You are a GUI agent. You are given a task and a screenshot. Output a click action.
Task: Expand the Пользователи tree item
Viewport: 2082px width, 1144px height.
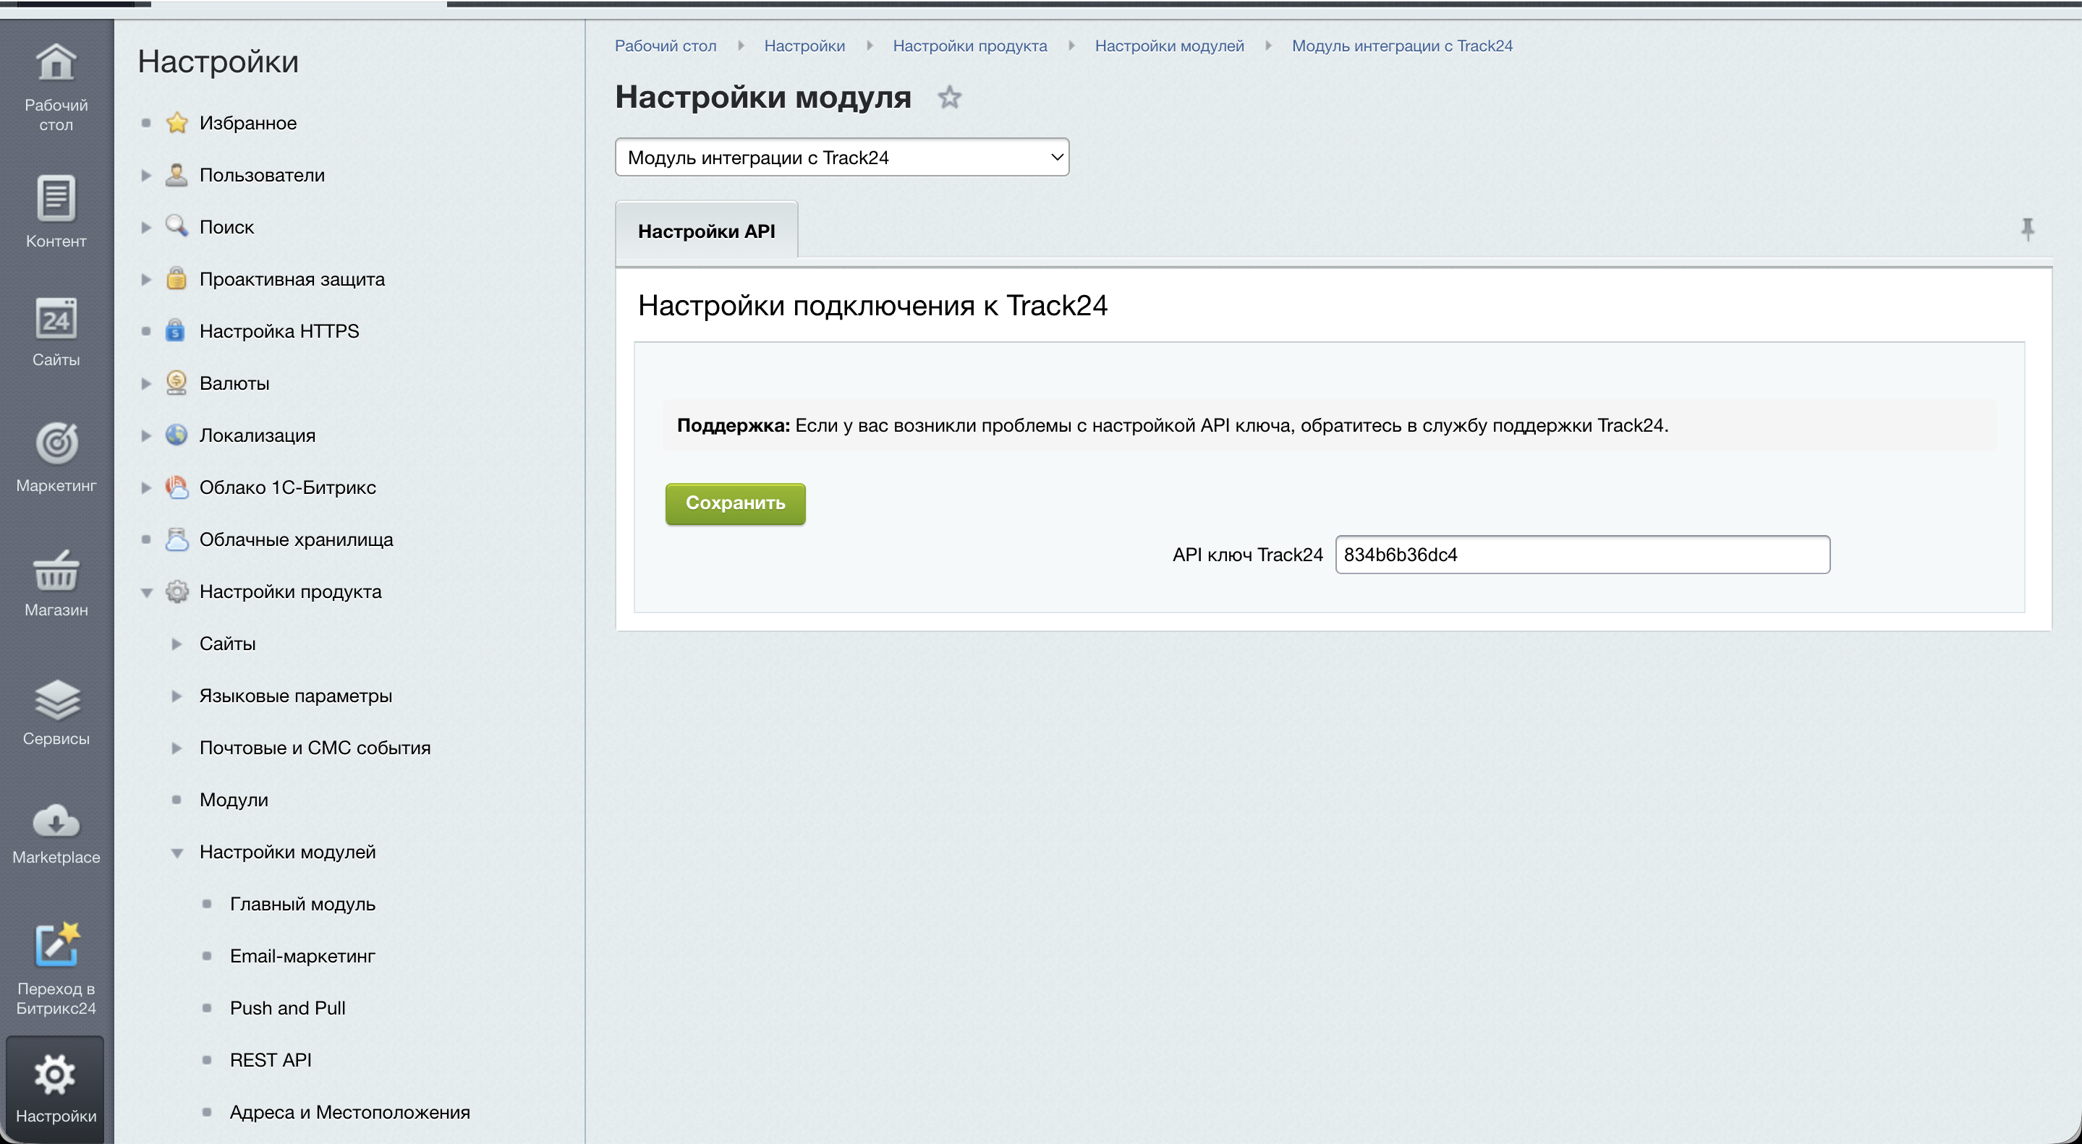(146, 174)
